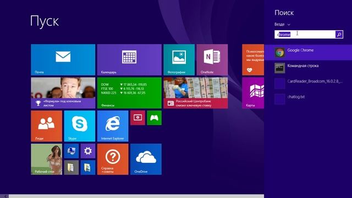Viewport: 352px width, 198px height.
Task: Open the orange health news tile
Action: [253, 60]
